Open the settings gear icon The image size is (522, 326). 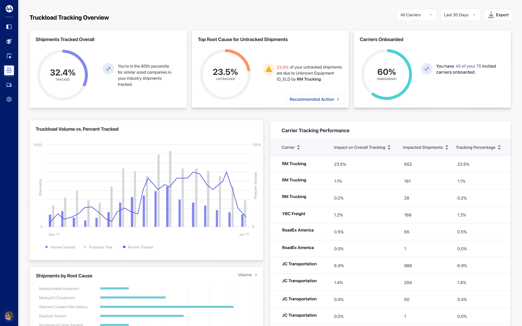point(9,99)
